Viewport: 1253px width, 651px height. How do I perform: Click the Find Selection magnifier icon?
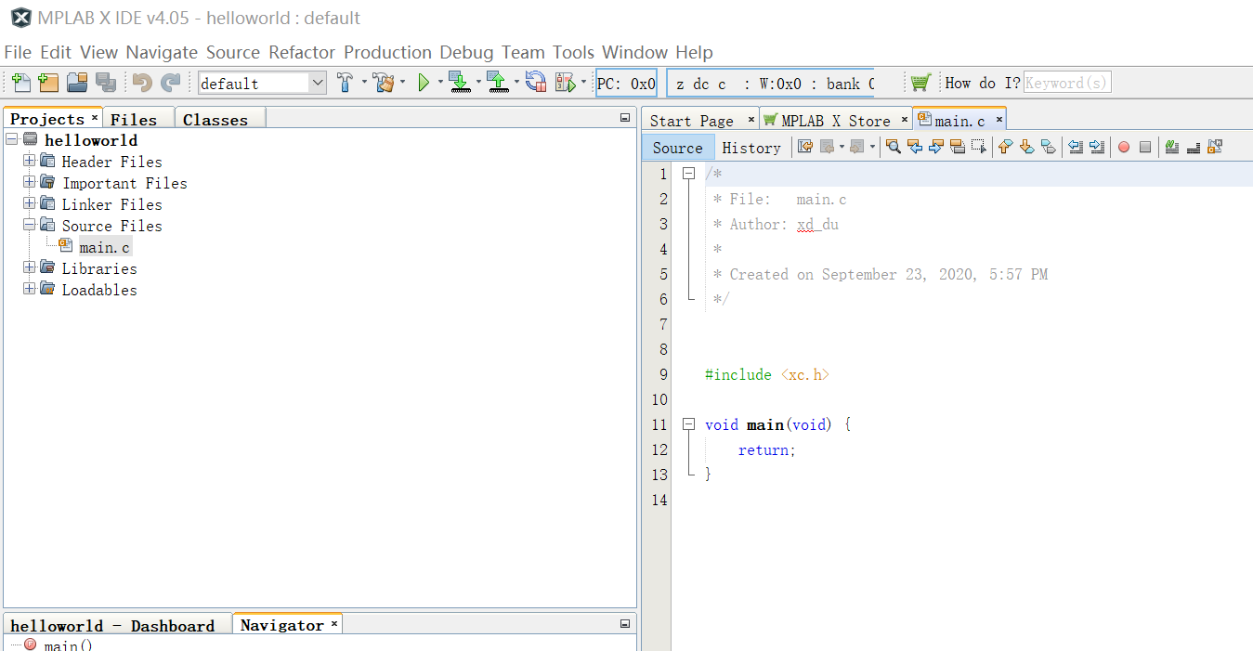tap(894, 147)
